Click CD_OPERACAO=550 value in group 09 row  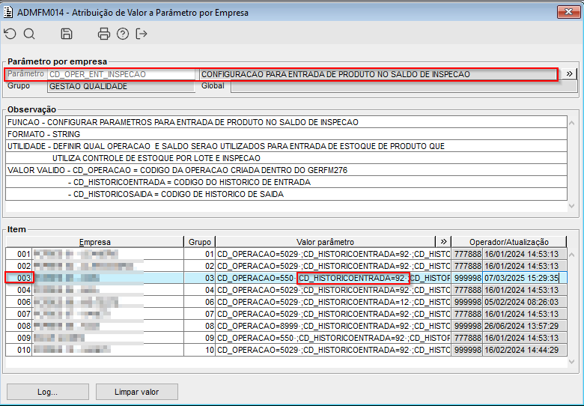pyautogui.click(x=333, y=338)
